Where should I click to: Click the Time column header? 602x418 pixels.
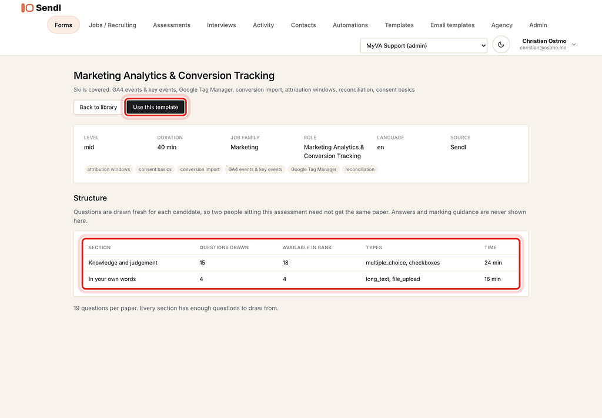tap(490, 248)
